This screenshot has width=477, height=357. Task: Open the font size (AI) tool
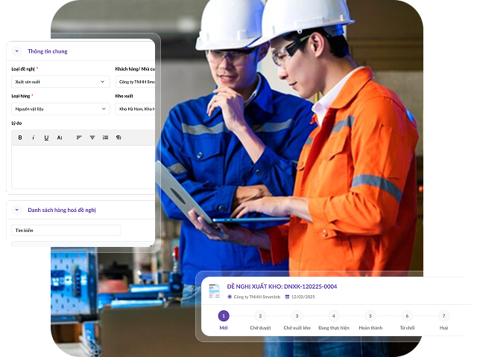point(60,138)
